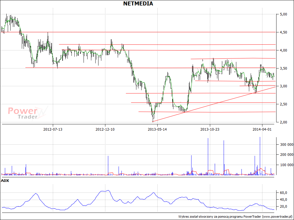Select the 2013-10-23 date label
294x220 pixels.
(x=210, y=129)
